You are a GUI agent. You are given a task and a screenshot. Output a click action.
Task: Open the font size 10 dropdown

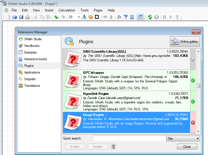(x=79, y=17)
